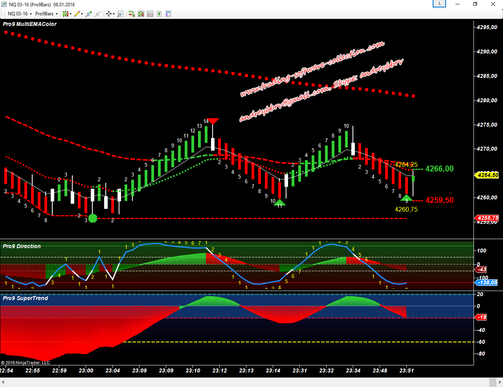
Task: Open the chart properties icon
Action: coord(168,14)
